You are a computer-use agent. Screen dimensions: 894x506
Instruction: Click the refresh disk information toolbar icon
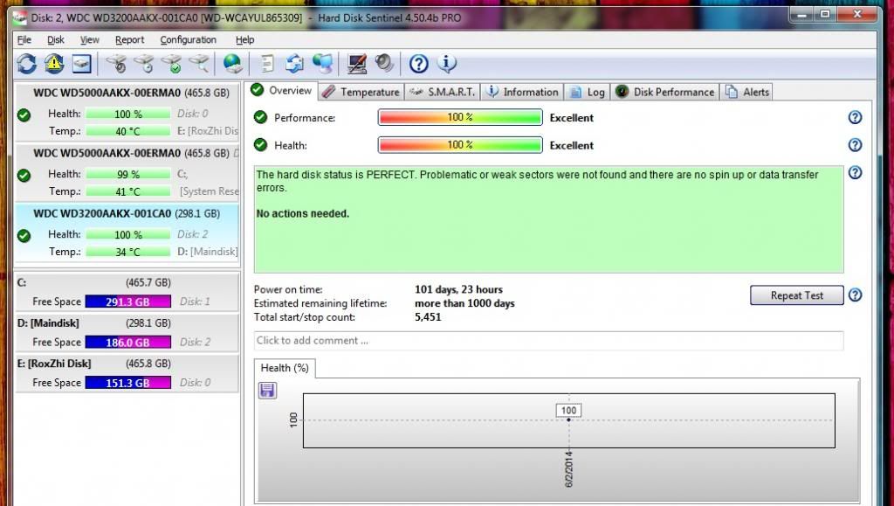tap(27, 63)
